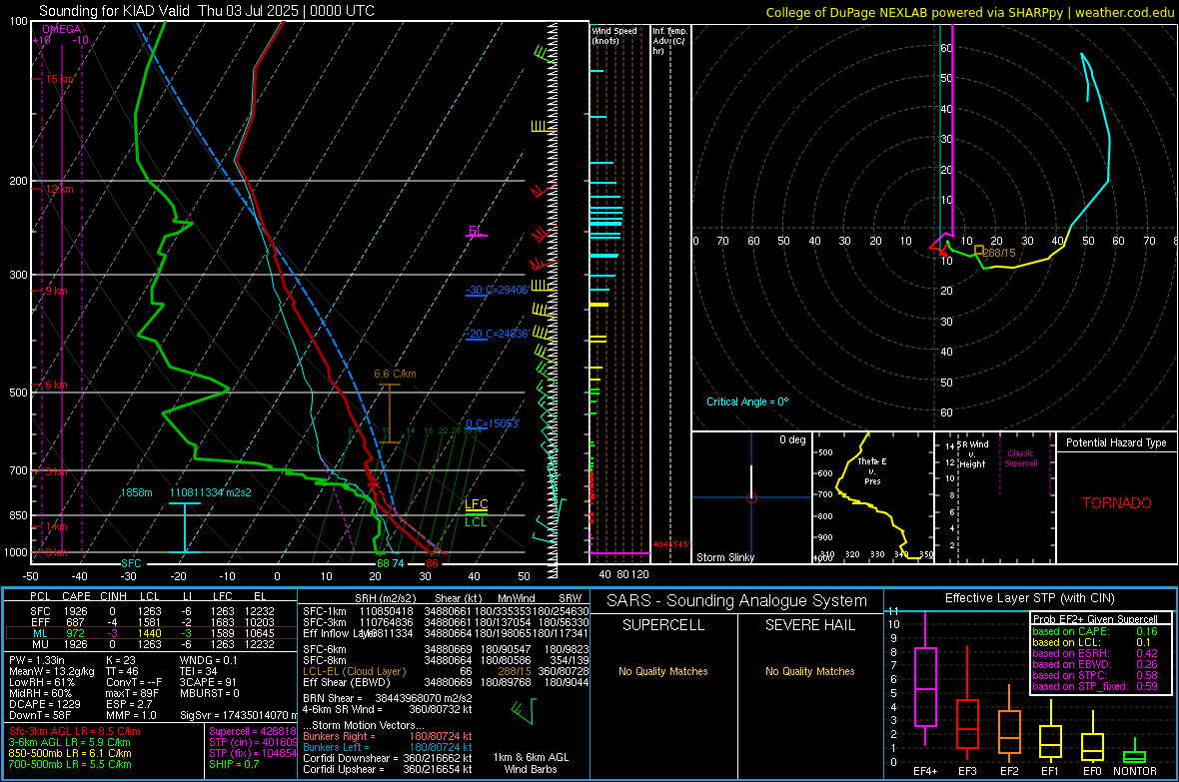The height and width of the screenshot is (782, 1179).
Task: Click the 'PW = 1.33in' value
Action: [37, 660]
